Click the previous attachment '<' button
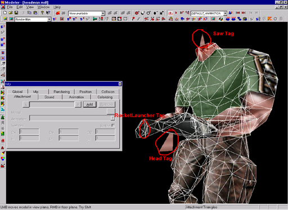Screen dimensions: 288x210 pos(26,104)
